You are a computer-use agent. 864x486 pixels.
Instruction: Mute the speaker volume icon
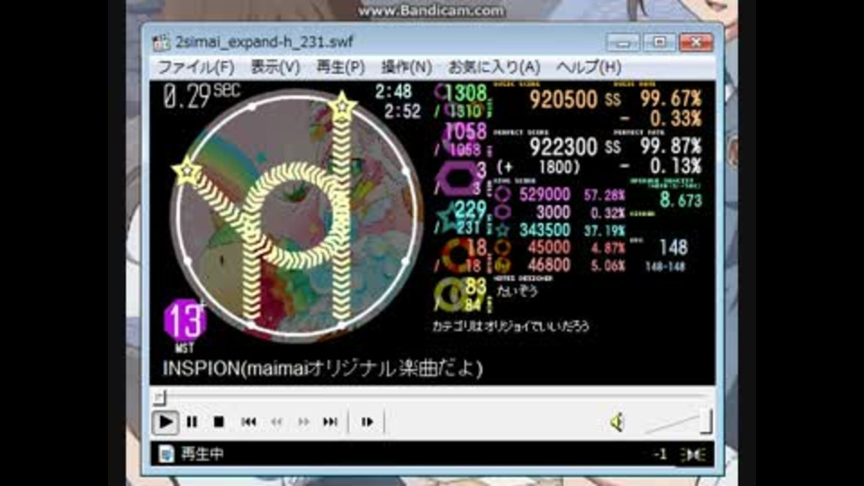(x=617, y=422)
